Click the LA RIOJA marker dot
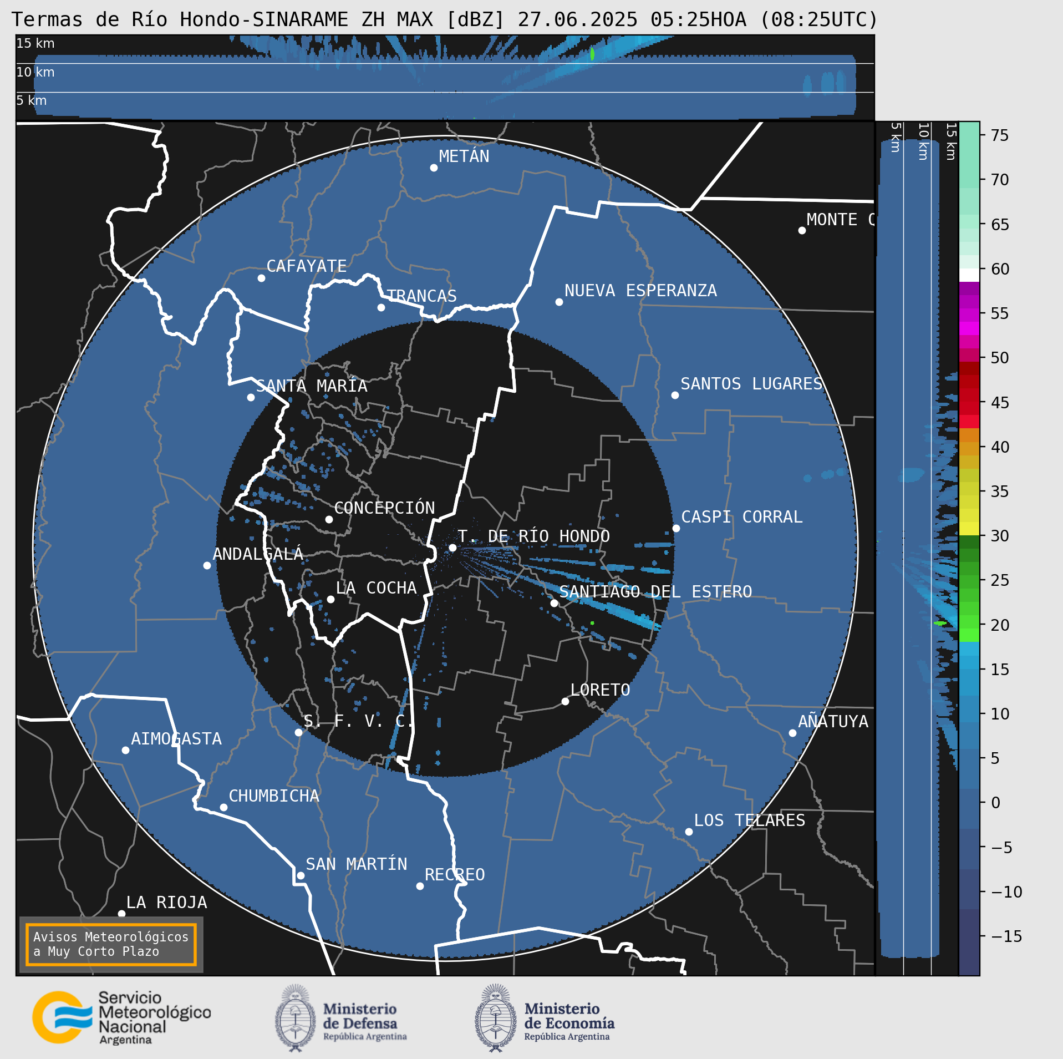 [121, 913]
